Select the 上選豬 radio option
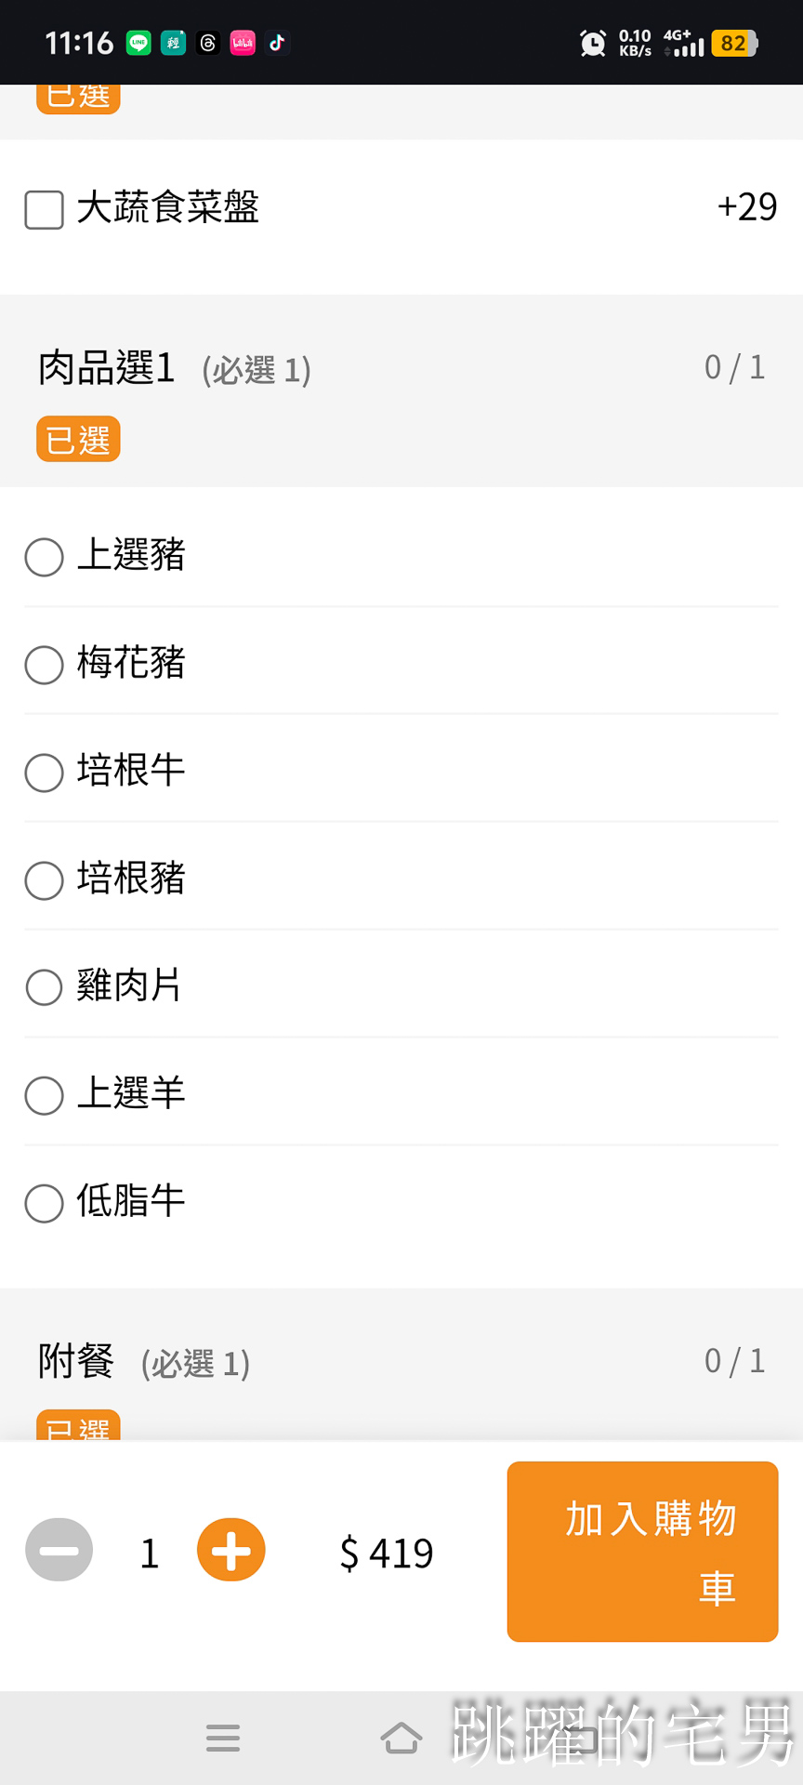 click(x=44, y=557)
